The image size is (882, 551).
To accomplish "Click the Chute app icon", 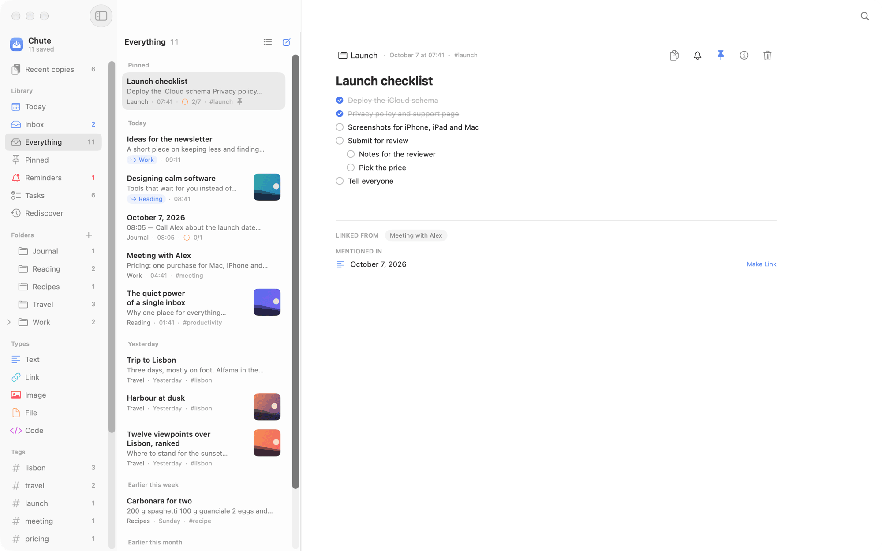I will pos(16,44).
